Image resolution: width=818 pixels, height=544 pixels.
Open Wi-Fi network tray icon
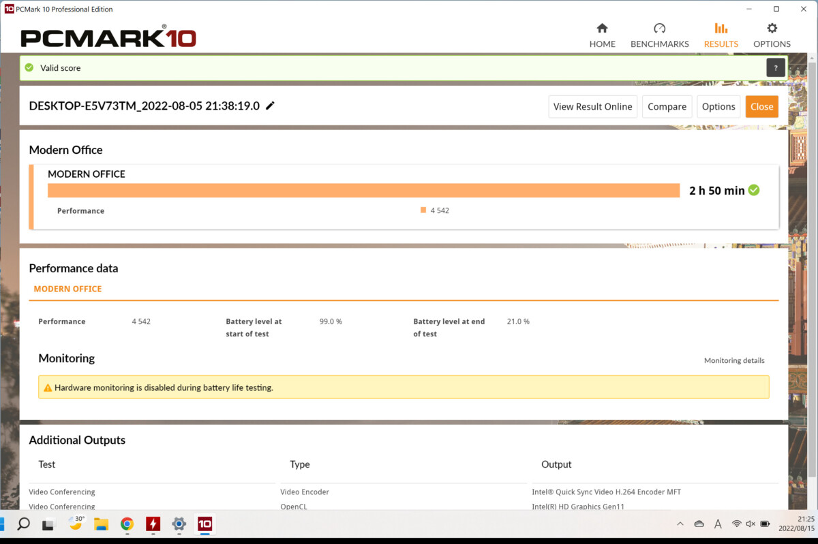pyautogui.click(x=737, y=524)
